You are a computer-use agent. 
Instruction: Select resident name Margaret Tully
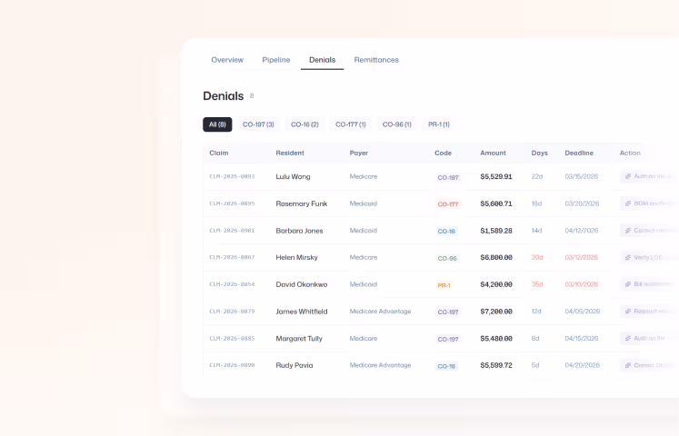coord(299,338)
